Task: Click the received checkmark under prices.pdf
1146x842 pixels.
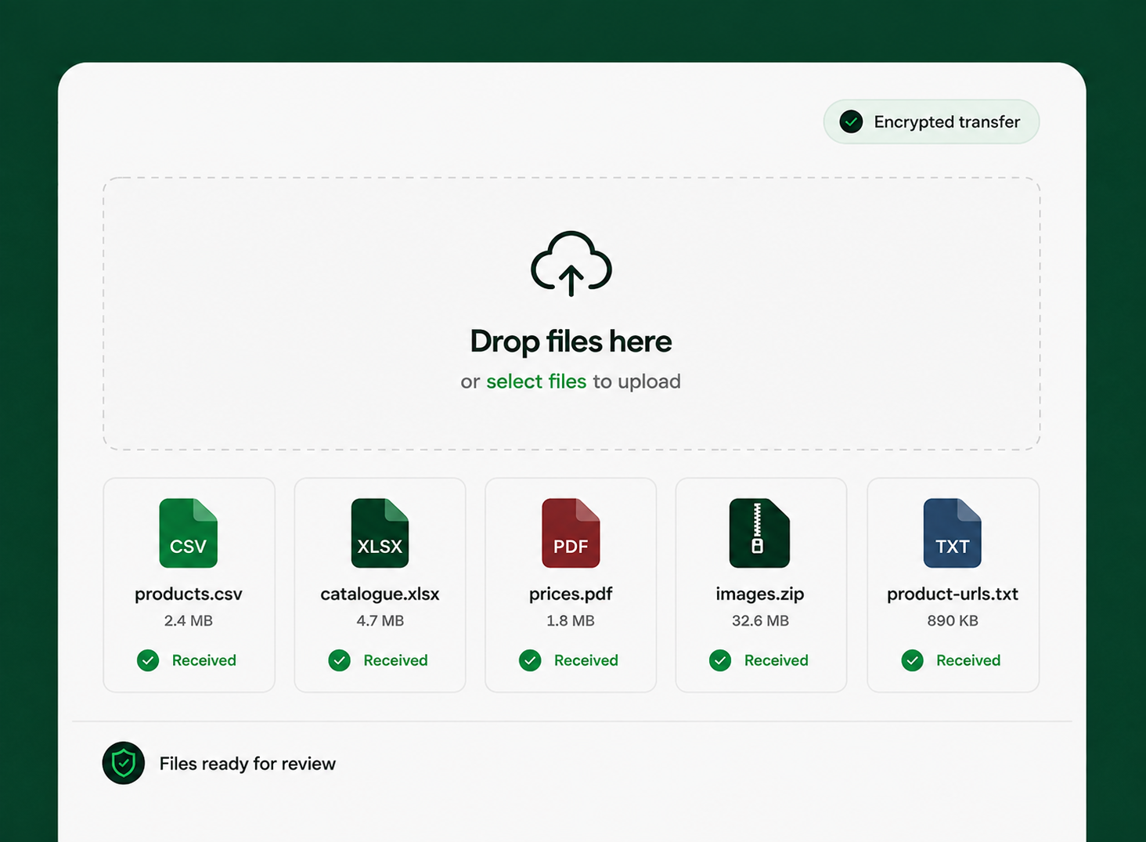Action: (530, 660)
